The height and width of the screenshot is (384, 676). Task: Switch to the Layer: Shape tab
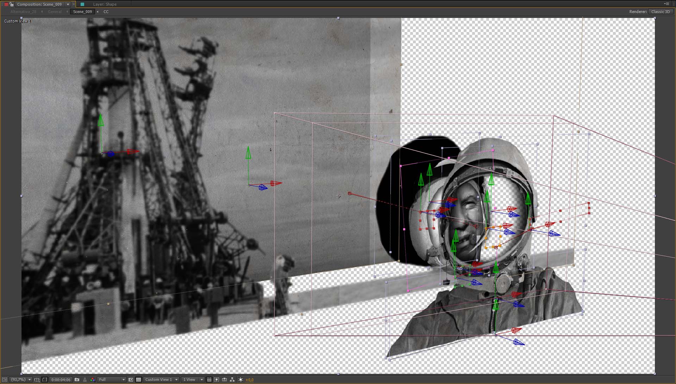[x=105, y=4]
